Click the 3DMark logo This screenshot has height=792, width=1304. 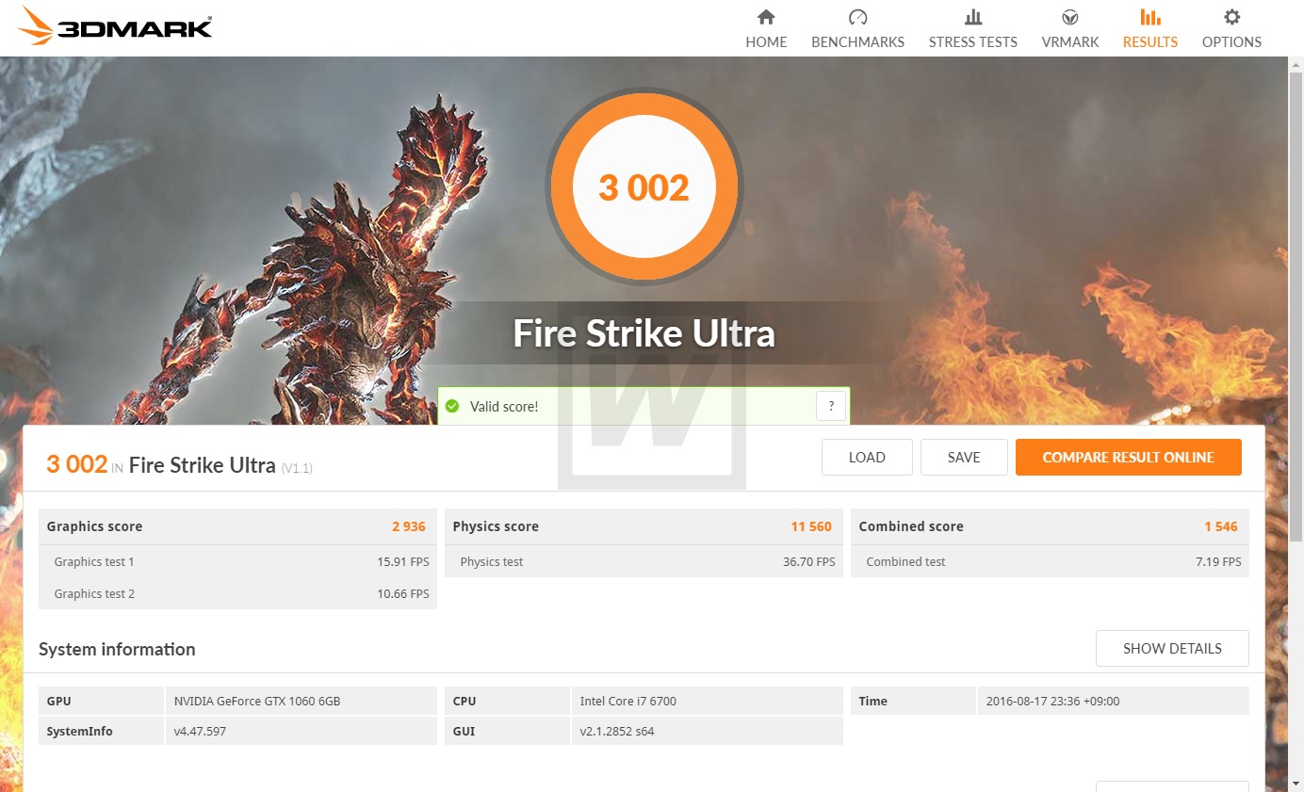pyautogui.click(x=114, y=25)
